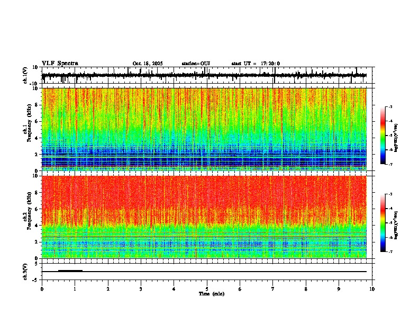Click the time axis tick label '3'
Screen dimensions: 419x324
coord(141,289)
